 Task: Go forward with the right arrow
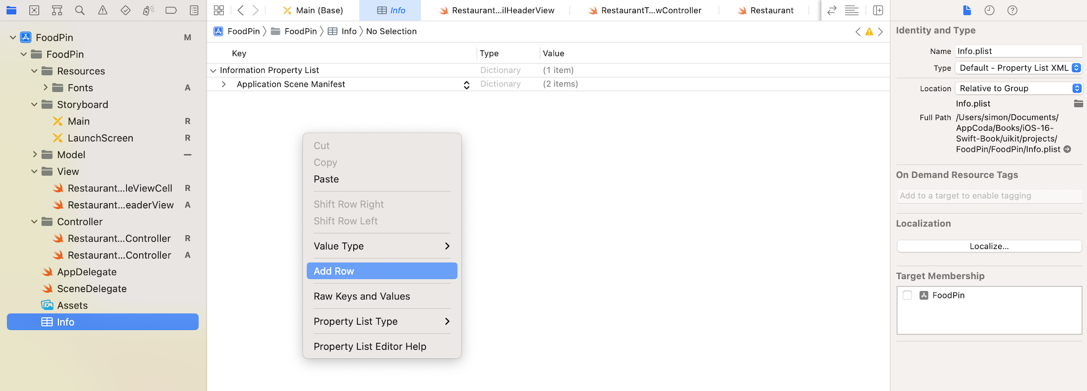tap(255, 10)
